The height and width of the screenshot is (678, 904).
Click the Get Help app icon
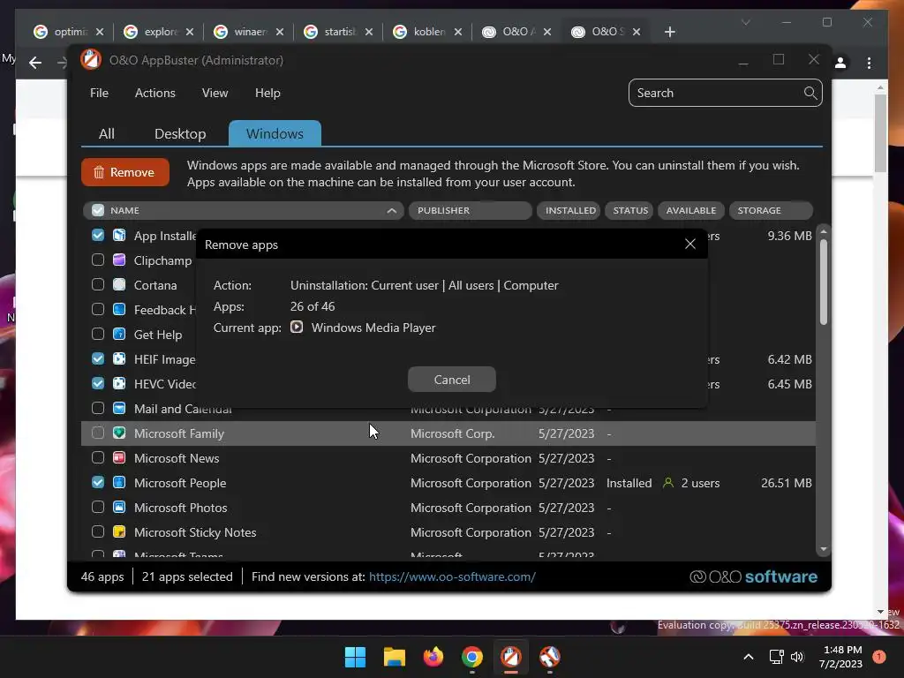click(119, 335)
